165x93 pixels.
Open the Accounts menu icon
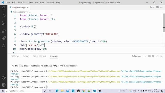click(x=4, y=78)
